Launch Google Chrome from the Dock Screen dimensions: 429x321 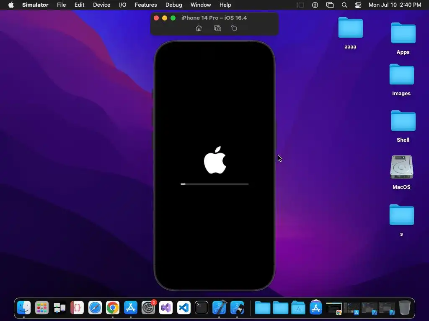[x=113, y=308]
